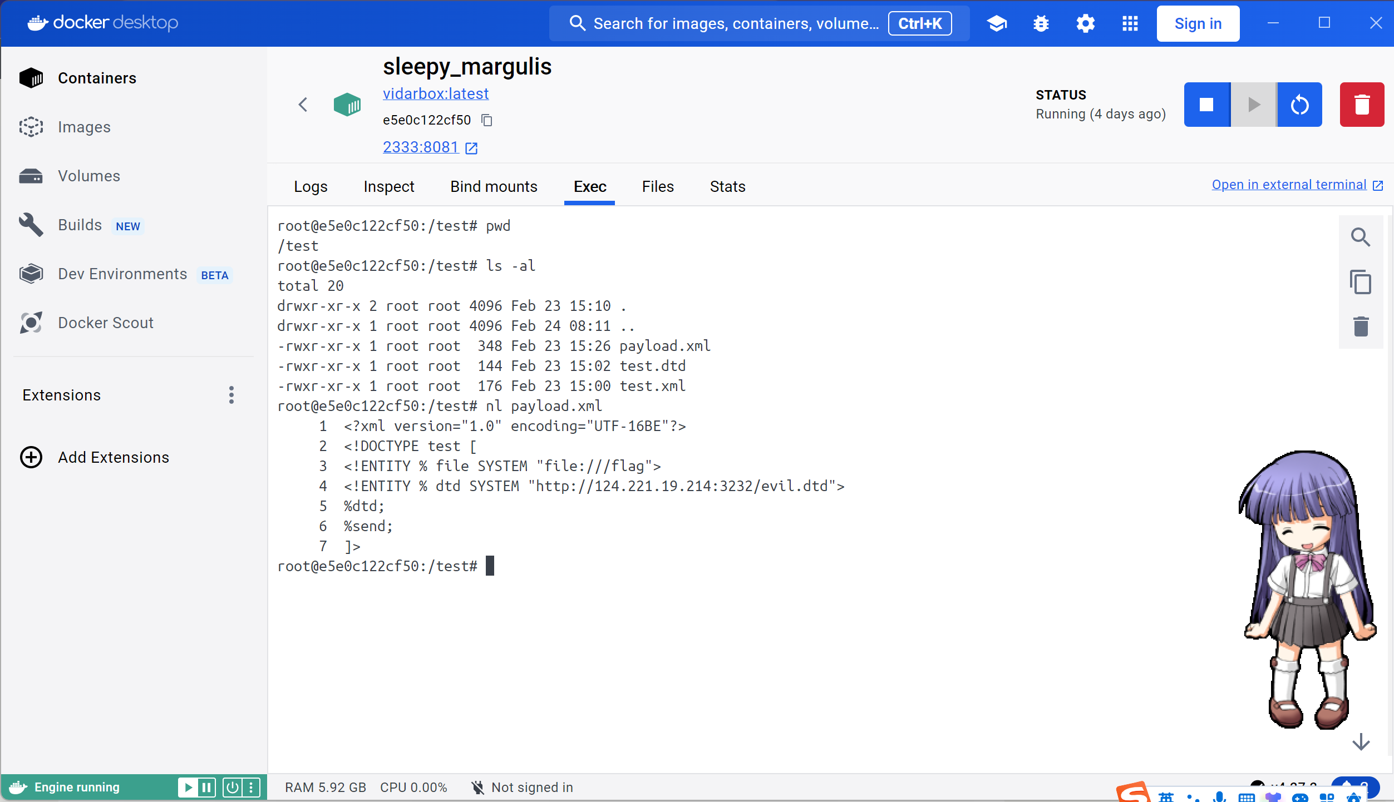Click CPU 0.00% status text
This screenshot has width=1394, height=802.
click(413, 788)
